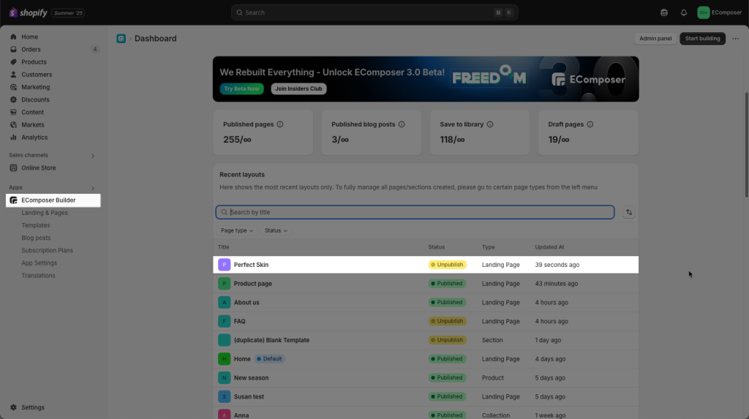Viewport: 749px width, 419px height.
Task: Click the sort order icon next to search
Action: point(628,212)
